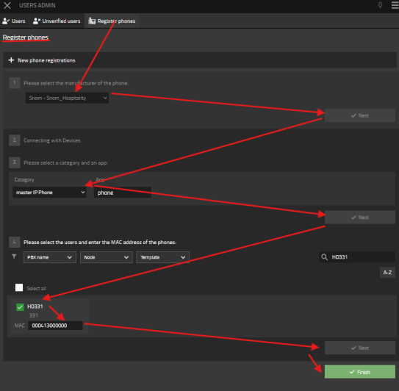Screen dimensions: 399x391
Task: Switch to the Users tab
Action: (x=14, y=21)
